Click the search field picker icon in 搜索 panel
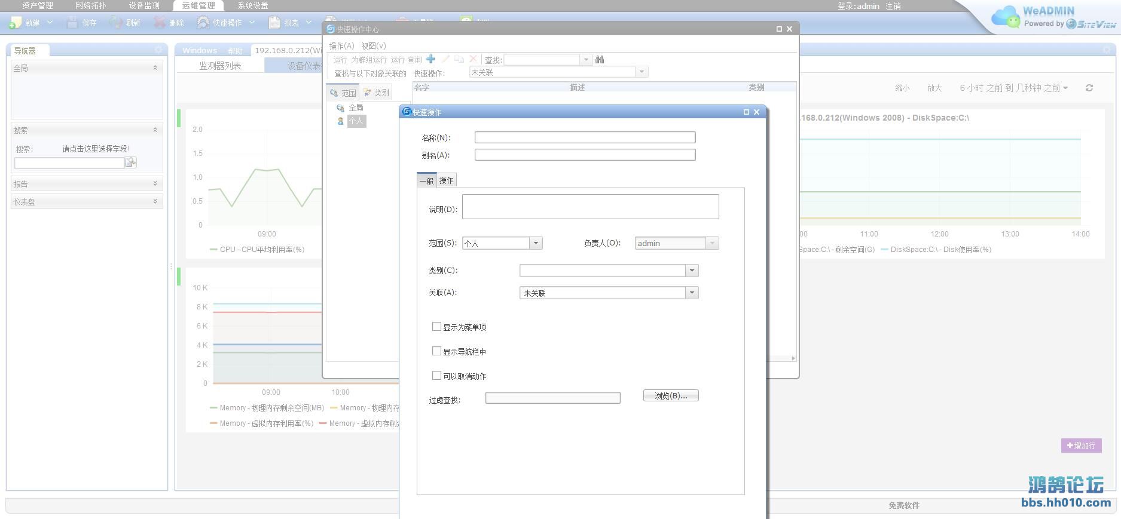The width and height of the screenshot is (1121, 519). click(131, 162)
